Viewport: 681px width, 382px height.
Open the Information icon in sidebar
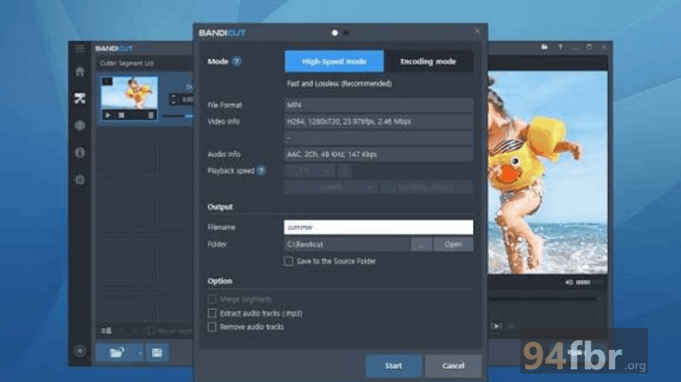pos(80,152)
